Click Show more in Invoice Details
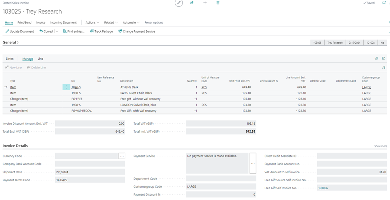 point(380,146)
